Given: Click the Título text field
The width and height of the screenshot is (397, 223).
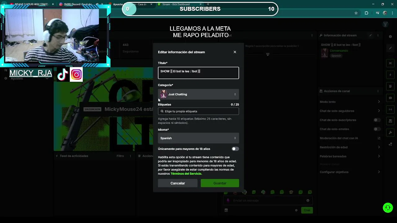Looking at the screenshot, I should coord(198,73).
